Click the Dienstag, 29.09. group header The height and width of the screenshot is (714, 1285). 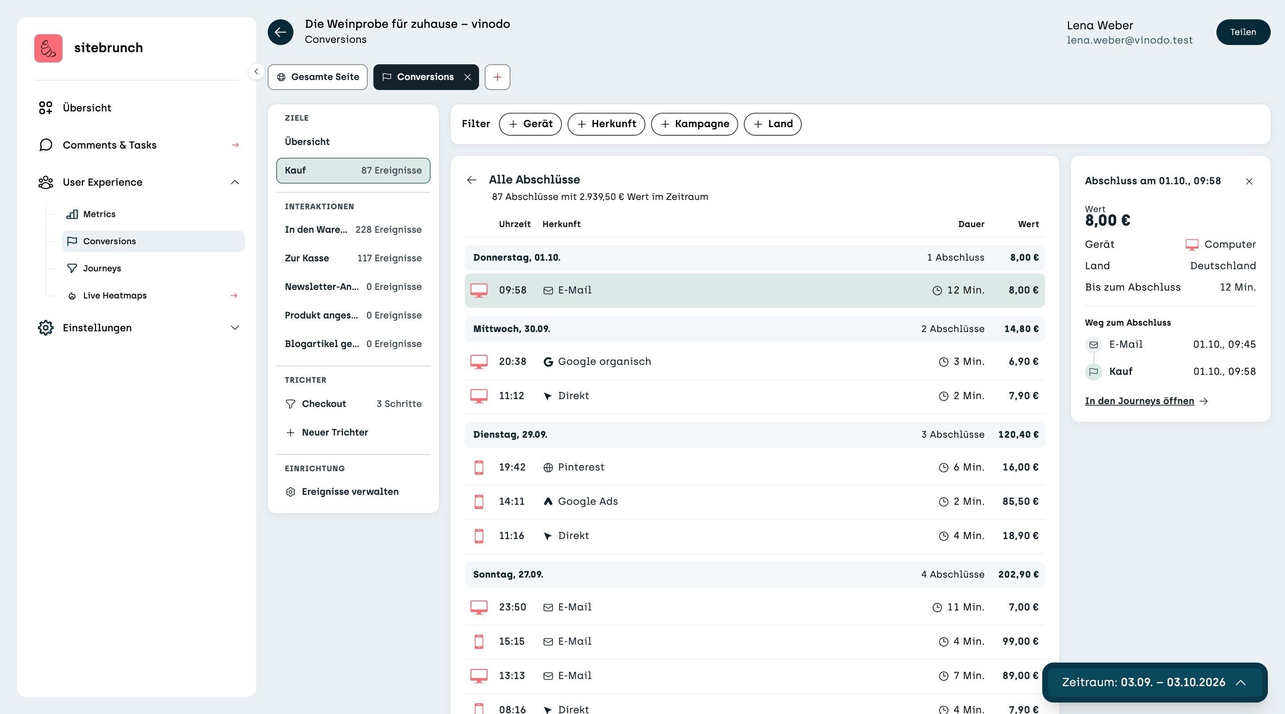754,435
